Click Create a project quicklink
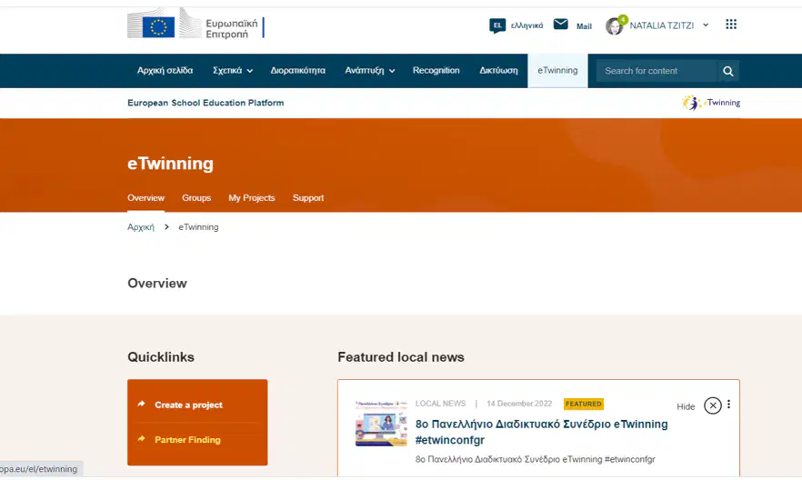Screen dimensions: 802x480 click(x=189, y=405)
